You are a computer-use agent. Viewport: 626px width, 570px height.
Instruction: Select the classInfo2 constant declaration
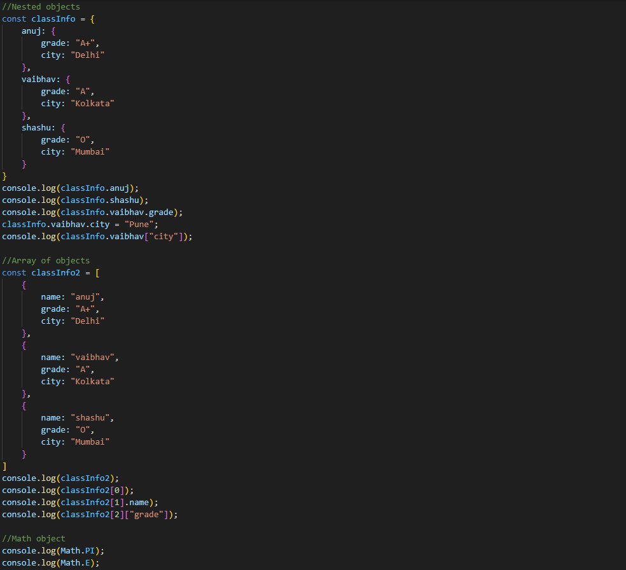[55, 272]
